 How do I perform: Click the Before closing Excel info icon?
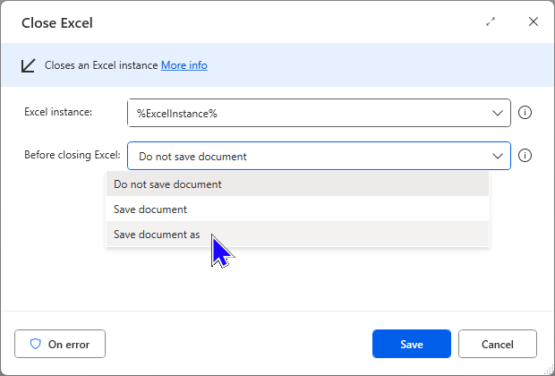[525, 156]
